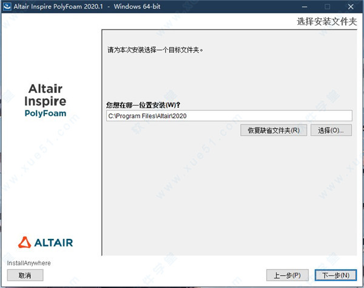Click the 下一步(N) next button
The height and width of the screenshot is (288, 364).
coord(335,275)
